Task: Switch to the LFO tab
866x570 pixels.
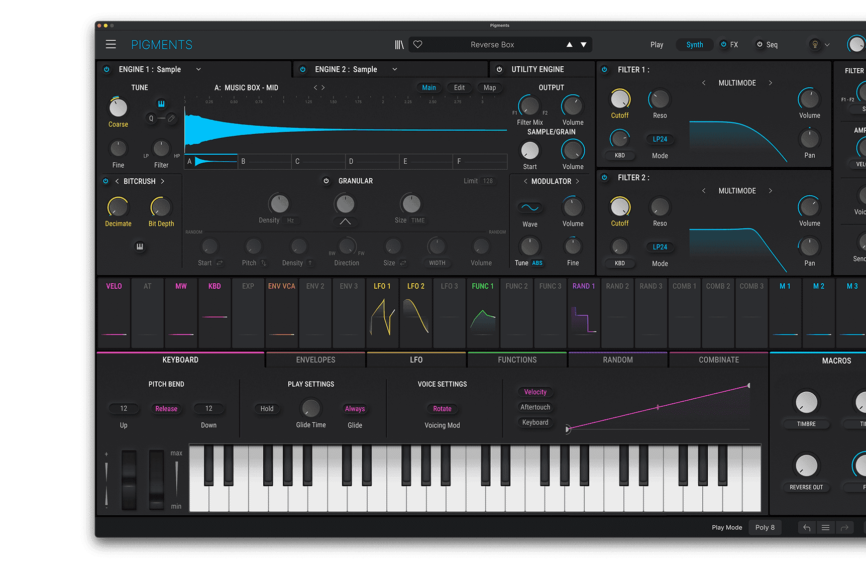Action: (416, 360)
